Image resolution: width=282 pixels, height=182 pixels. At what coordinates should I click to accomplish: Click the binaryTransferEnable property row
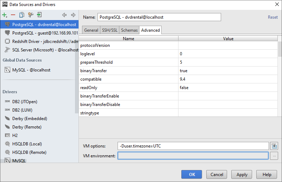pyautogui.click(x=178, y=96)
